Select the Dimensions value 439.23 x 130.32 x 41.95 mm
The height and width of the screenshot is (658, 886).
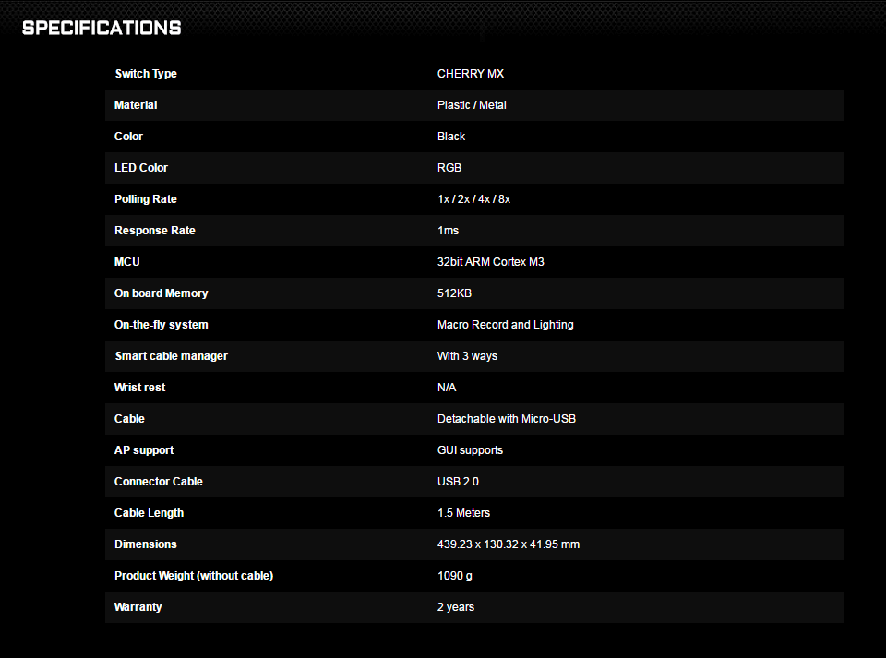(x=508, y=544)
